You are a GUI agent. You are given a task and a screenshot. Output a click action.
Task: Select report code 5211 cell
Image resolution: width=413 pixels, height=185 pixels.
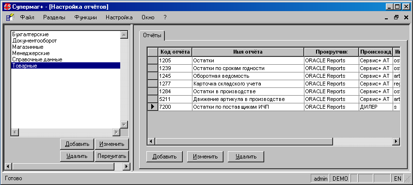coord(175,99)
